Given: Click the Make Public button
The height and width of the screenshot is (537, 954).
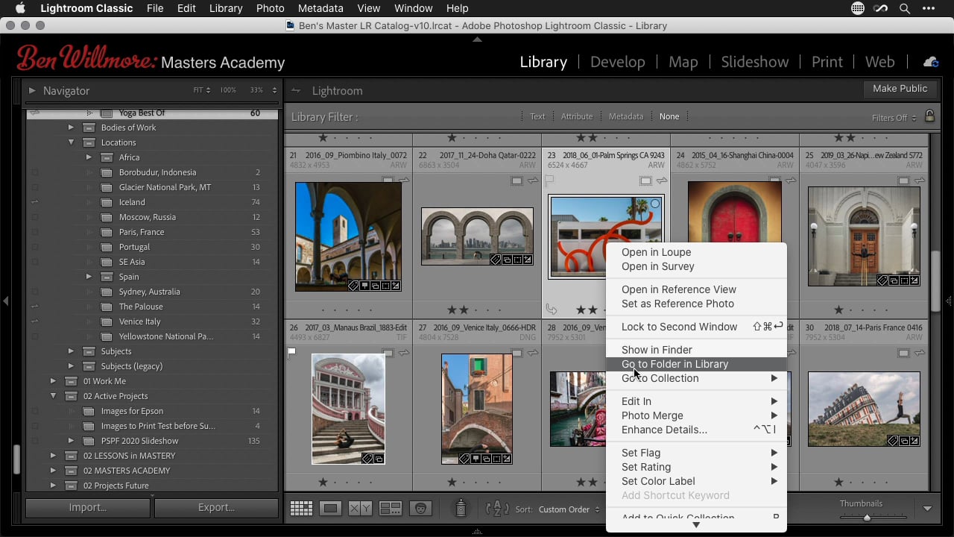Looking at the screenshot, I should (900, 88).
